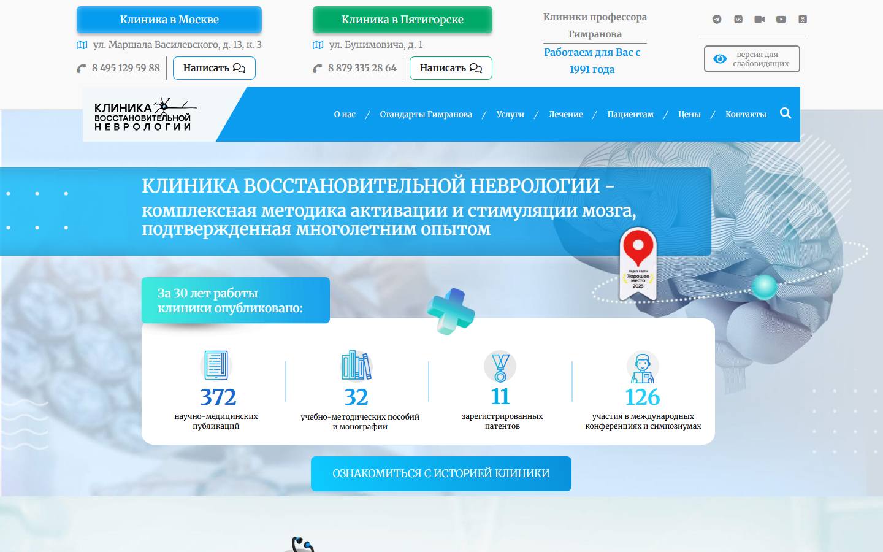This screenshot has height=552, width=883.
Task: Toggle the версия для слабовидящих mode
Action: click(x=752, y=59)
